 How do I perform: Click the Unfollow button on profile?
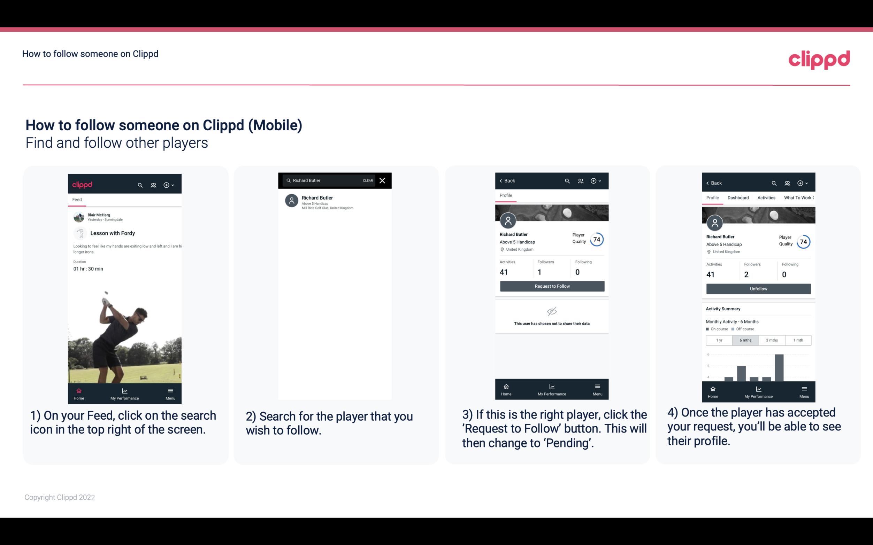click(758, 289)
